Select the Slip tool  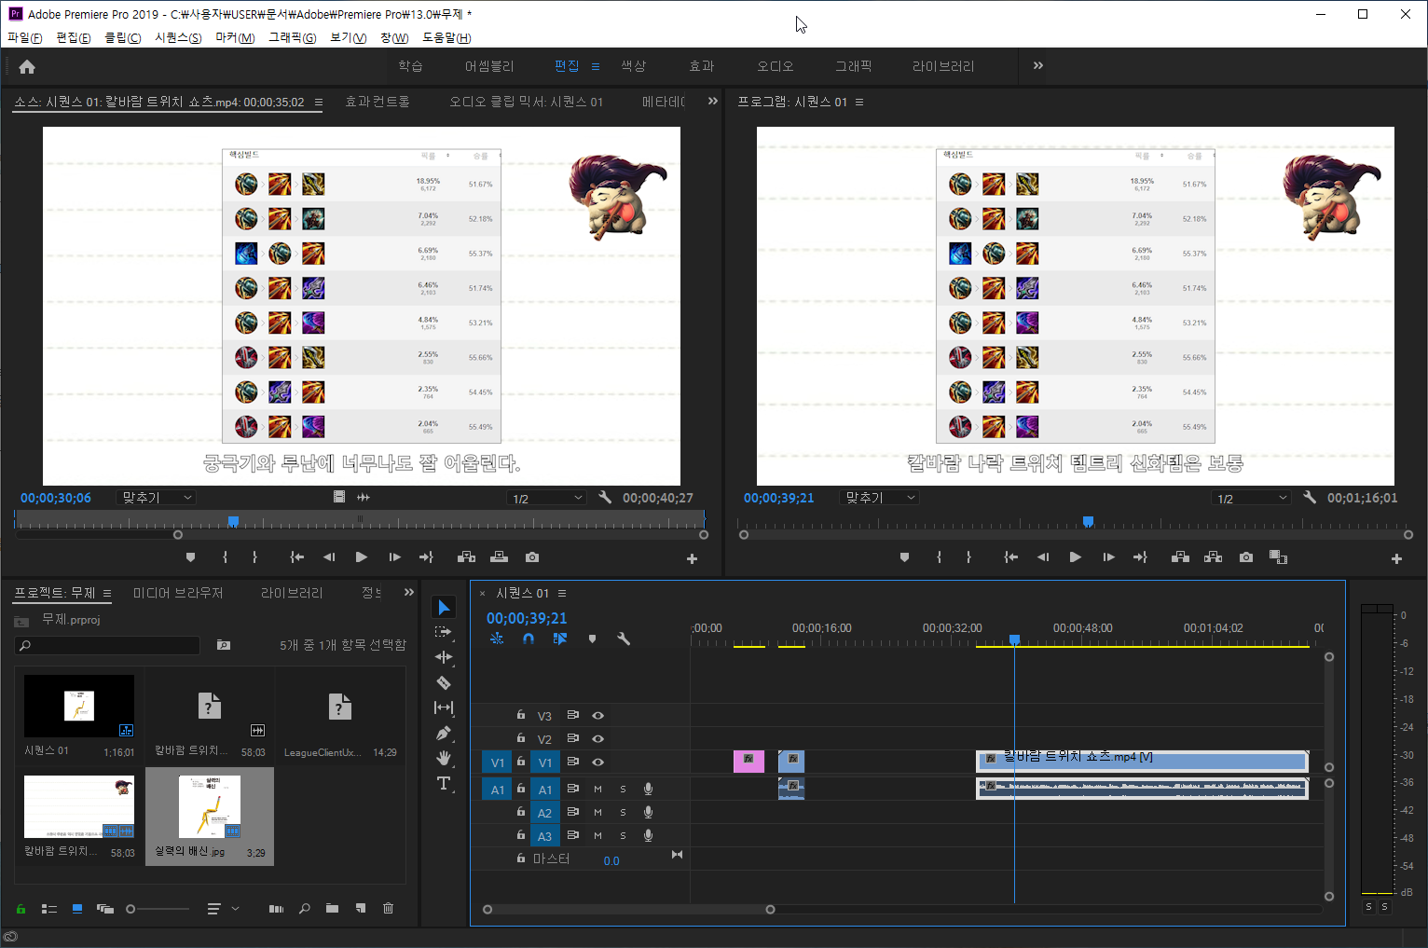(444, 708)
